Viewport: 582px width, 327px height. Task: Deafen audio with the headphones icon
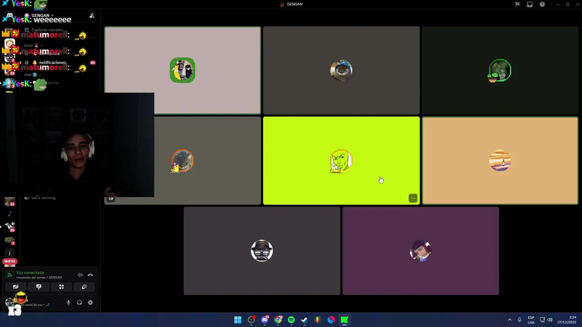(x=79, y=302)
